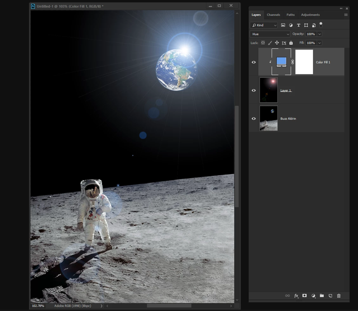Open status bar info arrow menu
The height and width of the screenshot is (311, 358).
tap(102, 306)
